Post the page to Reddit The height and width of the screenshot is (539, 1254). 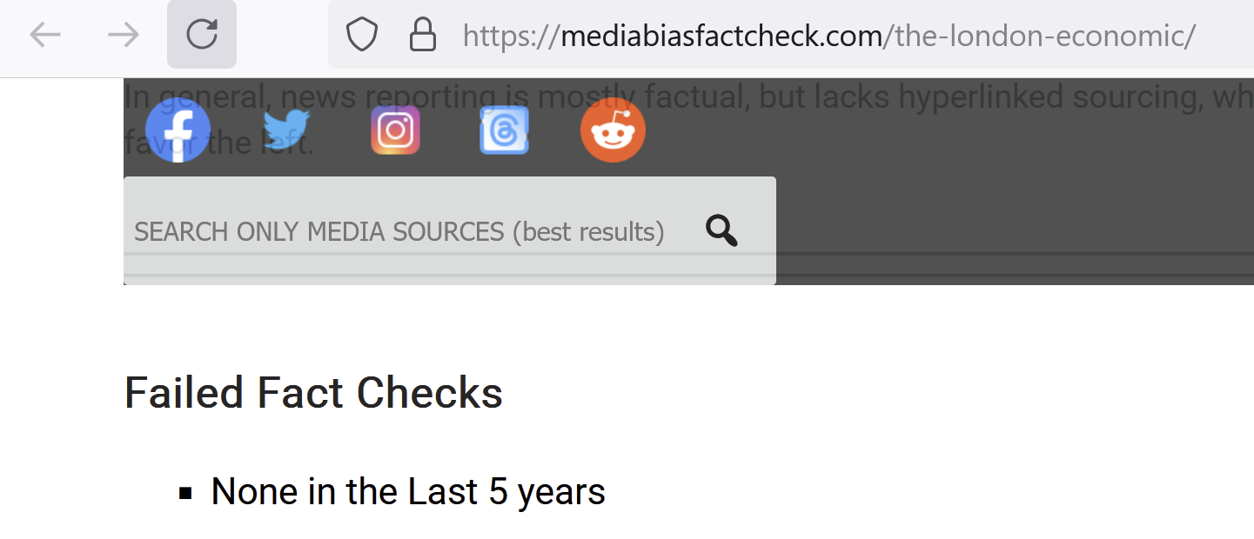[x=613, y=130]
